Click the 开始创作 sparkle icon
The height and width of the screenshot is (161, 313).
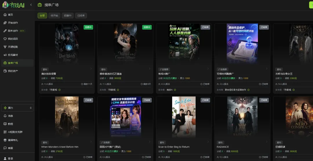5,23
